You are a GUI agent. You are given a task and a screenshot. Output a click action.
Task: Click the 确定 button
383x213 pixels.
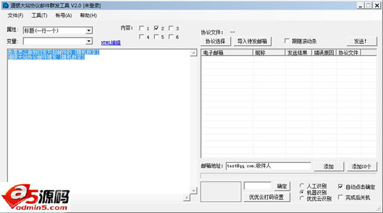coord(282,187)
